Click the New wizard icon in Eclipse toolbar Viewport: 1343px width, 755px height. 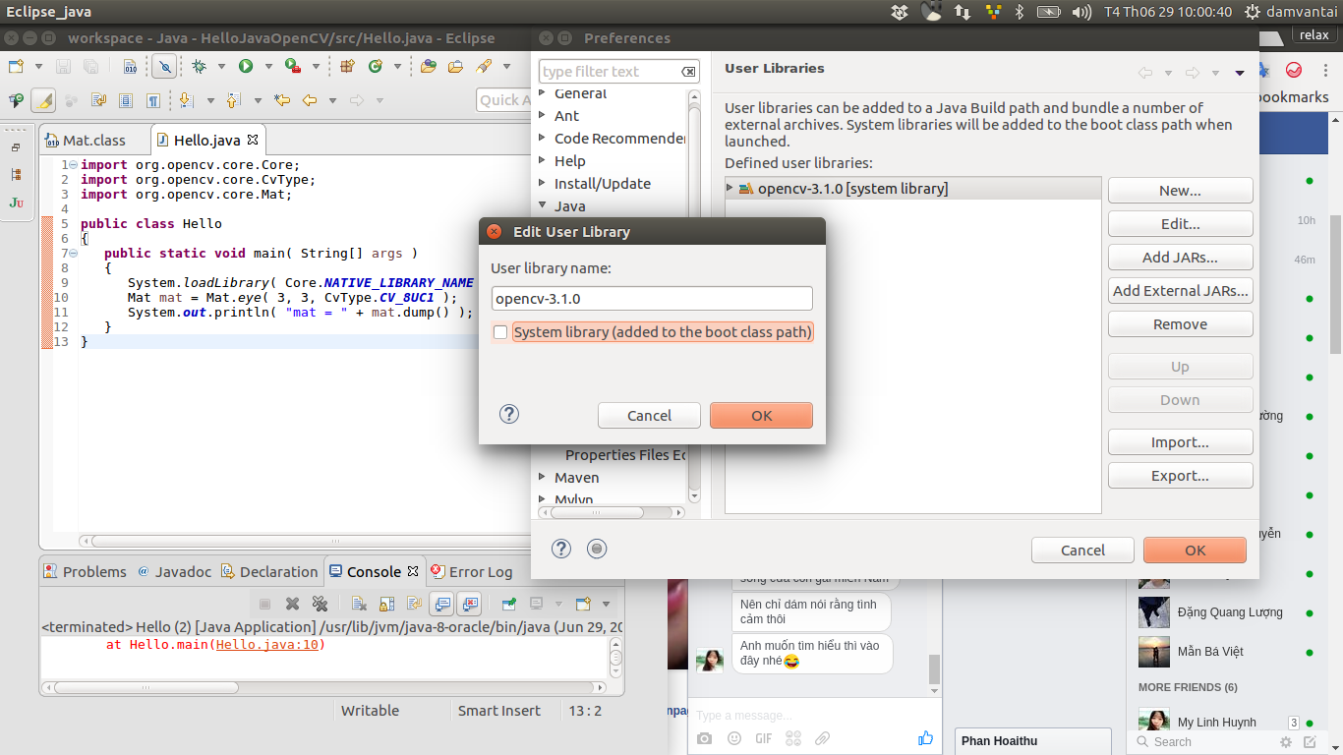16,66
